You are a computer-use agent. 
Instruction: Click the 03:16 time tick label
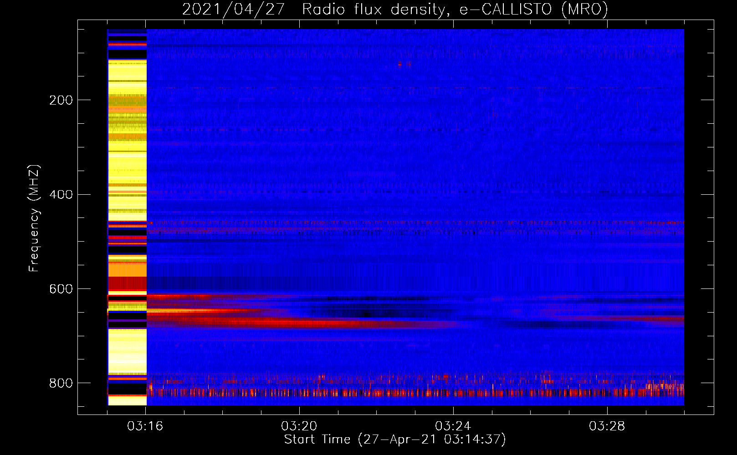pos(145,426)
